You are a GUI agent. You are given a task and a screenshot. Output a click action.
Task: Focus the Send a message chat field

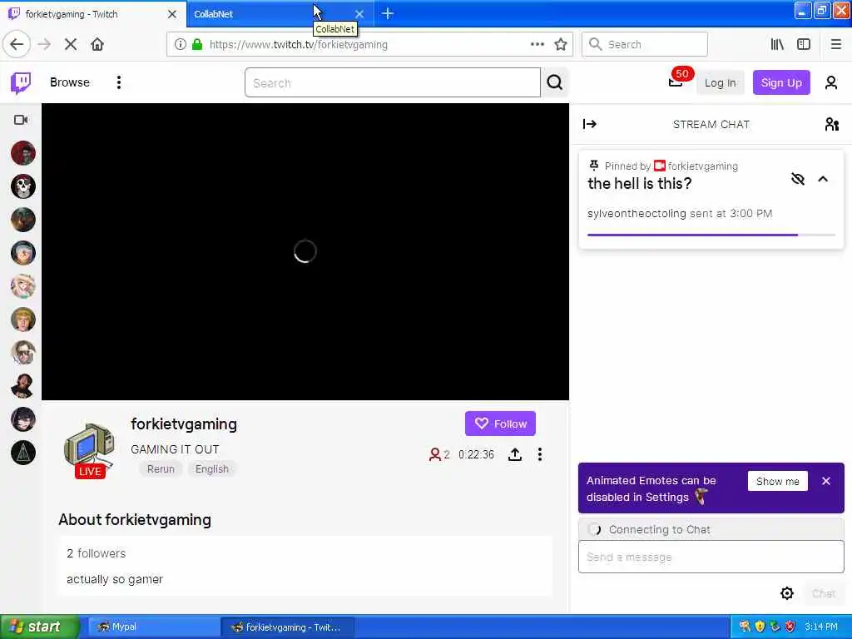pyautogui.click(x=711, y=557)
